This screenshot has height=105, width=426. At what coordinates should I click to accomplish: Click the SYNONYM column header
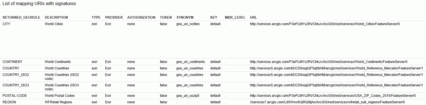click(185, 17)
